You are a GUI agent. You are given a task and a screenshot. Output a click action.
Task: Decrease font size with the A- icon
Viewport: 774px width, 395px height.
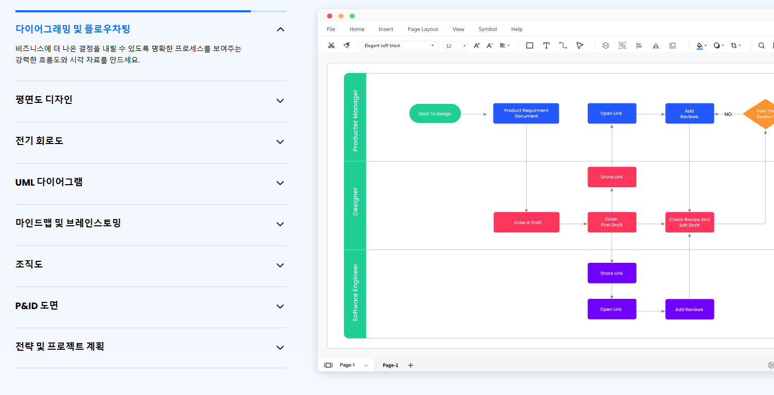click(490, 45)
